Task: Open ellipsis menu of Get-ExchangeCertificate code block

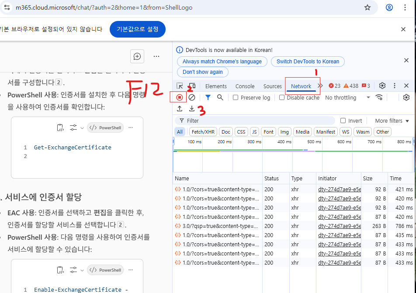Action: coord(131,128)
